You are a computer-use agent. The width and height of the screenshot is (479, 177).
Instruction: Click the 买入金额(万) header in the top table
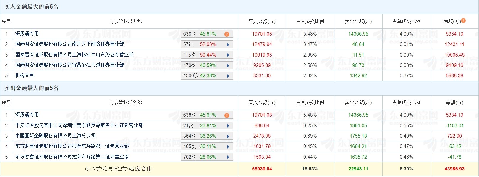tap(262, 21)
